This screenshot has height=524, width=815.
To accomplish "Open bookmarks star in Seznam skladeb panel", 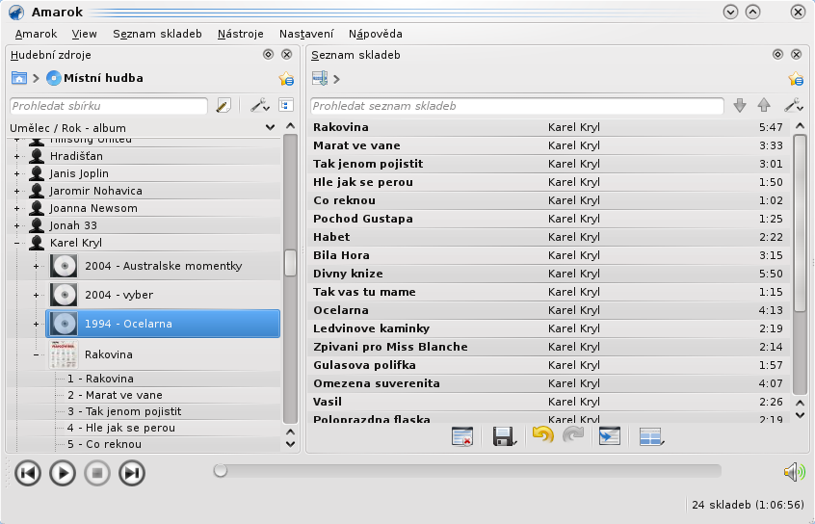I will tap(796, 78).
